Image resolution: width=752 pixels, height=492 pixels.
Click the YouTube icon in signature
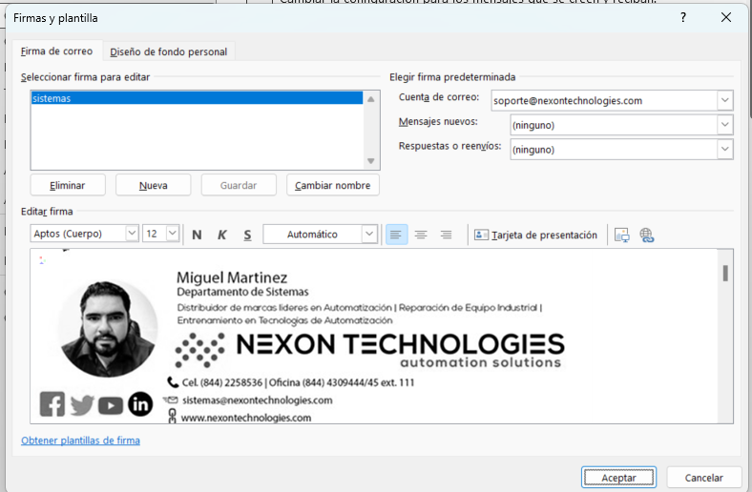[x=111, y=406]
